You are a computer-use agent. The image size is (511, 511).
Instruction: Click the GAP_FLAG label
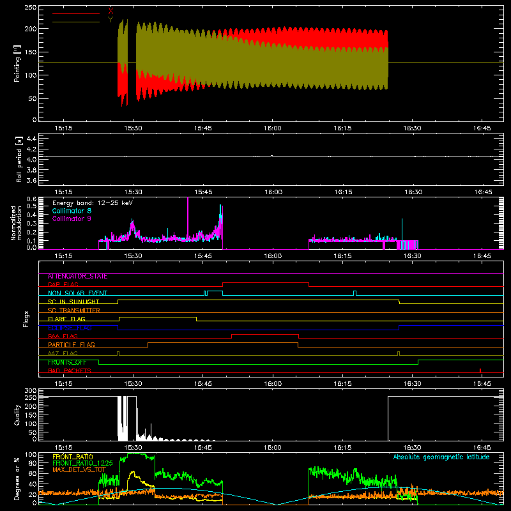63,284
